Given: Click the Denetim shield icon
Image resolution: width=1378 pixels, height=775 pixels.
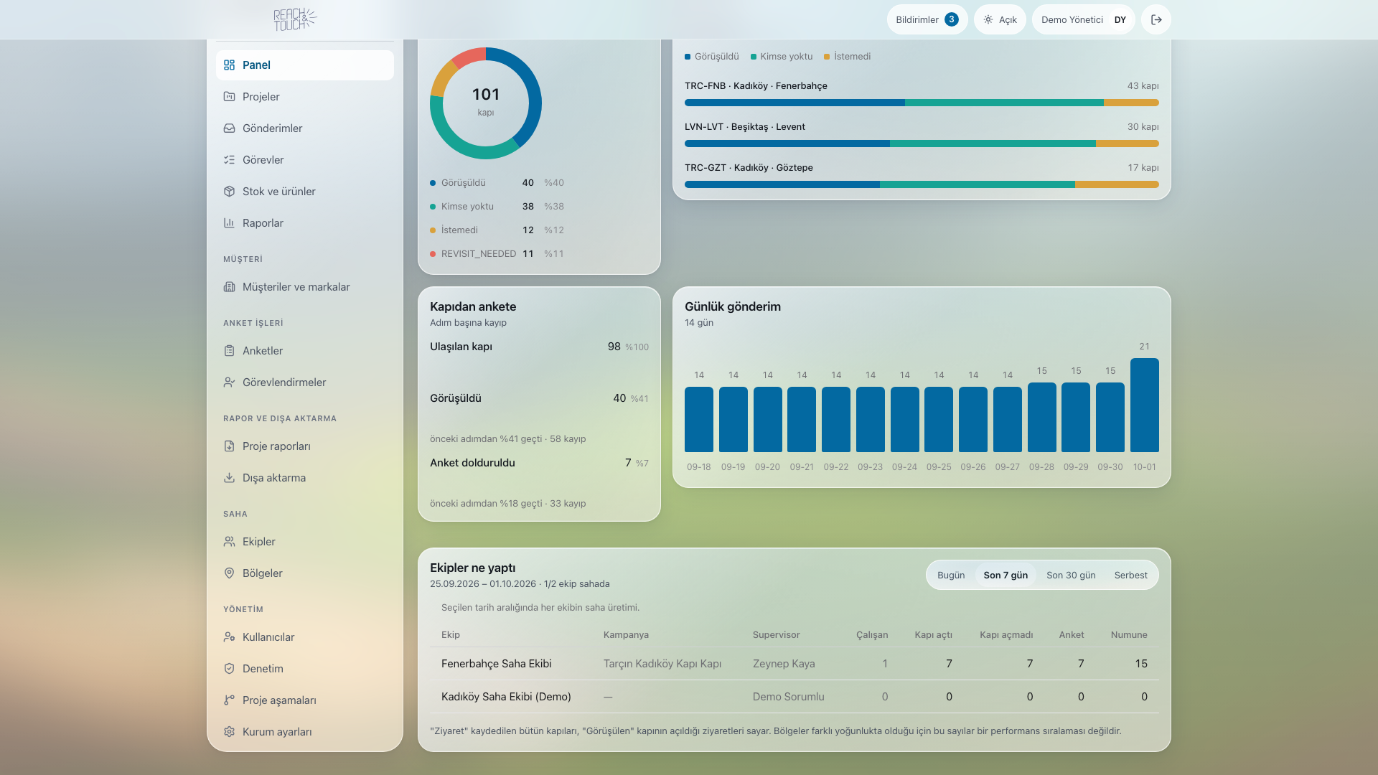Looking at the screenshot, I should (229, 669).
